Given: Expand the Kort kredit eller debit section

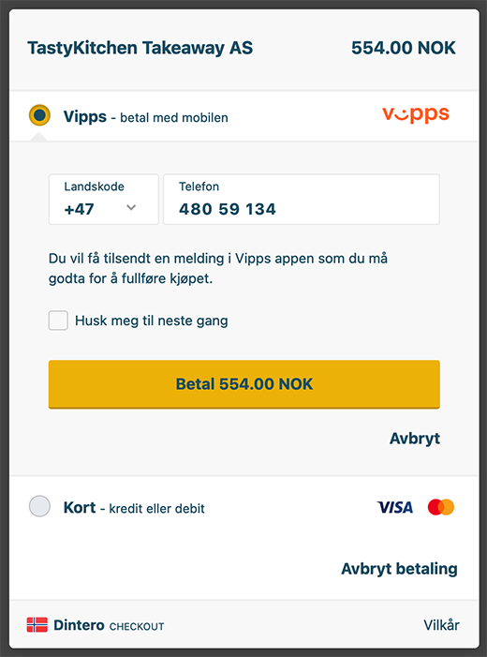Looking at the screenshot, I should [x=244, y=507].
